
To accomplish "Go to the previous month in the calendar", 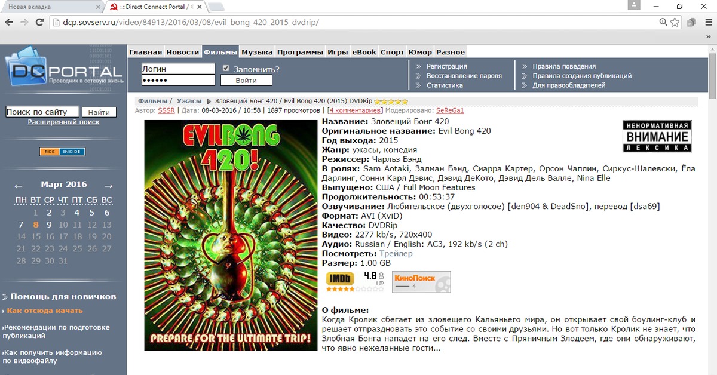I will pos(18,186).
